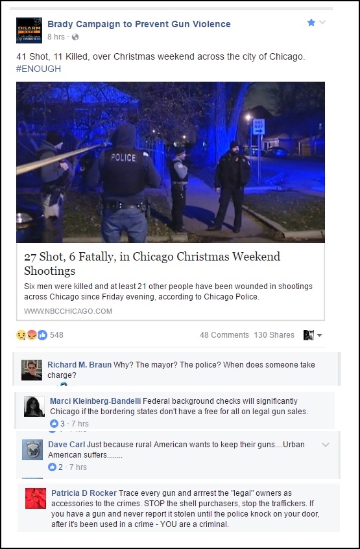
Task: Open Marci Kleinberg-Bandelli's profile name
Action: (95, 401)
